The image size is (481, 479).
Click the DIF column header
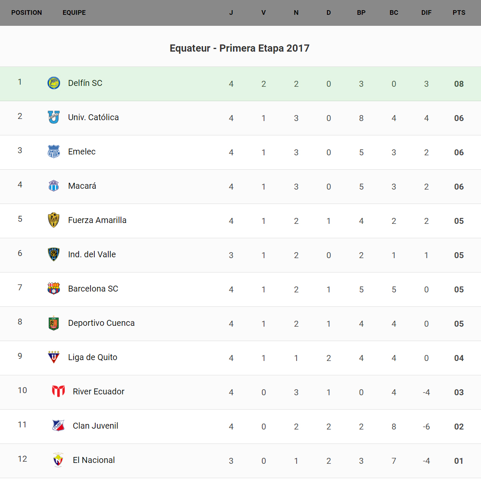pyautogui.click(x=426, y=13)
